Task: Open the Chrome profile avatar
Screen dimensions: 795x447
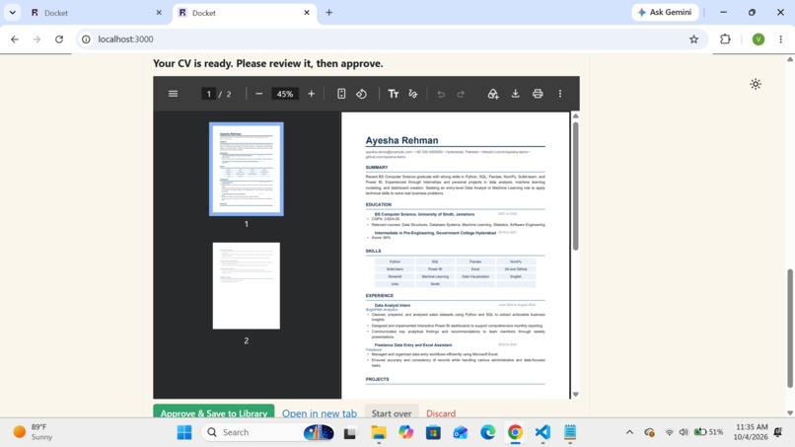Action: click(x=759, y=39)
